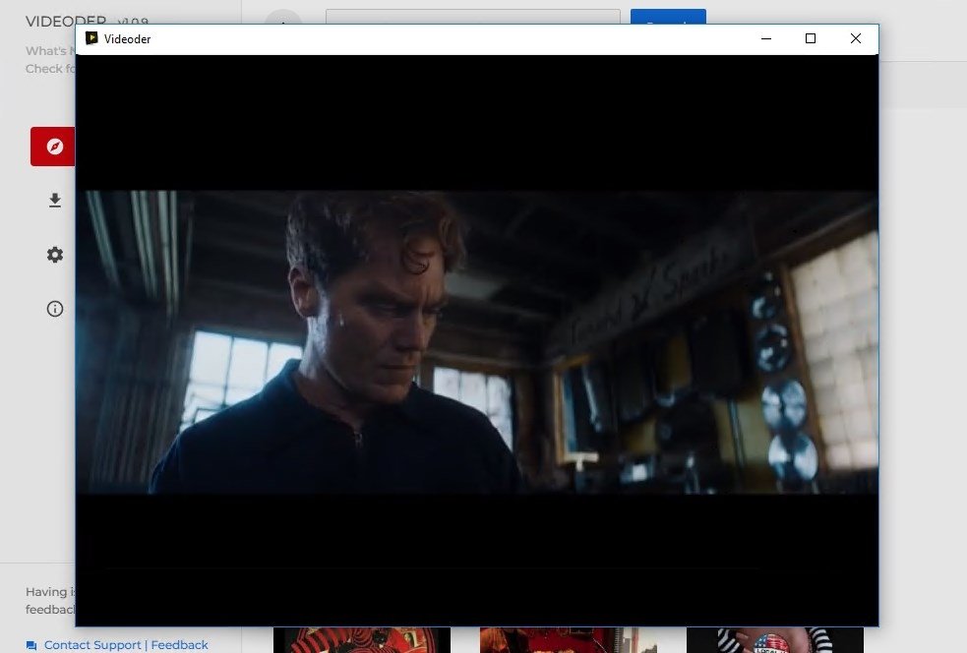Open Settings gear icon in Videoder sidebar
The width and height of the screenshot is (967, 653).
pyautogui.click(x=55, y=255)
